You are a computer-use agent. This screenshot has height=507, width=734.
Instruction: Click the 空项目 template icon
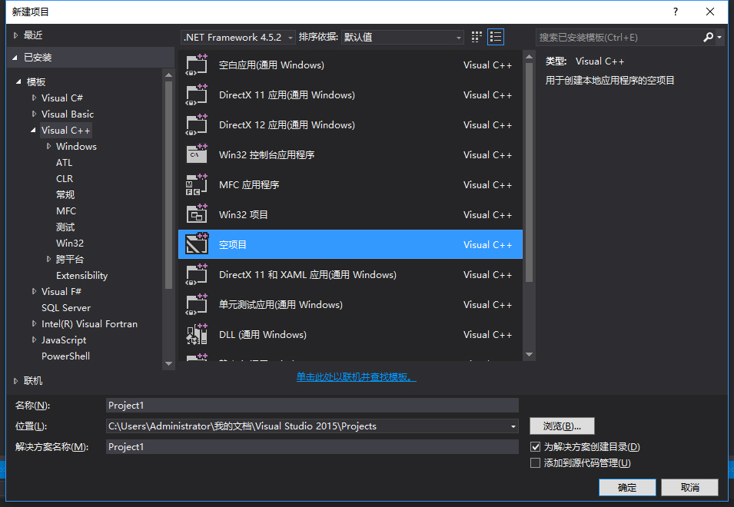[197, 244]
